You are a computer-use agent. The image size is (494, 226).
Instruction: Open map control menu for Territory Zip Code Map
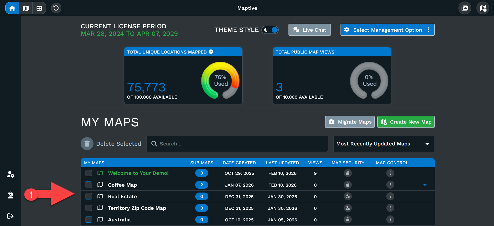pos(390,208)
